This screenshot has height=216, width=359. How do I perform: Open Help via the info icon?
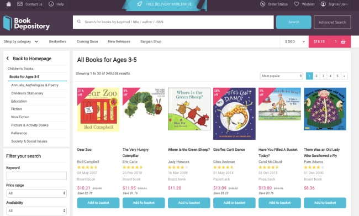pyautogui.click(x=51, y=4)
